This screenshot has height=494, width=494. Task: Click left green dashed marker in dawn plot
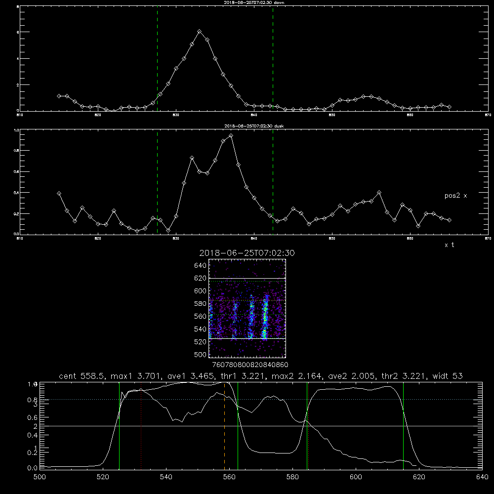click(157, 59)
